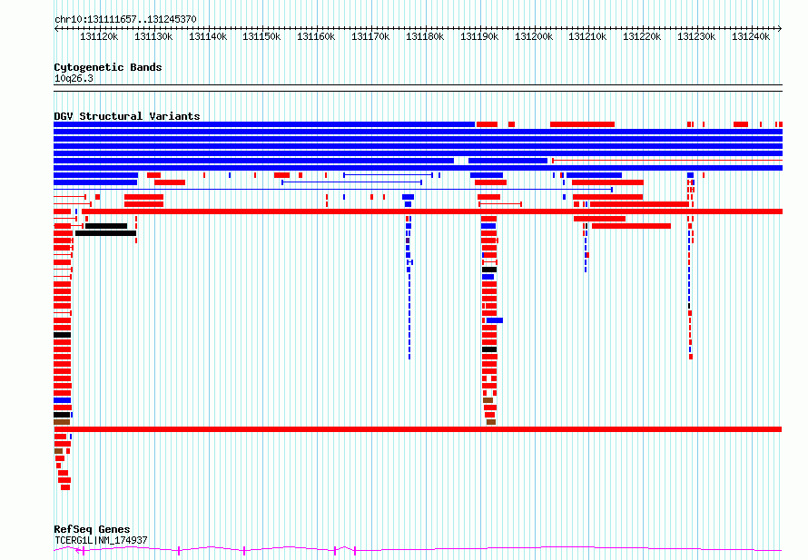Click the 131160k ruler label
Image resolution: width=808 pixels, height=560 pixels.
316,36
